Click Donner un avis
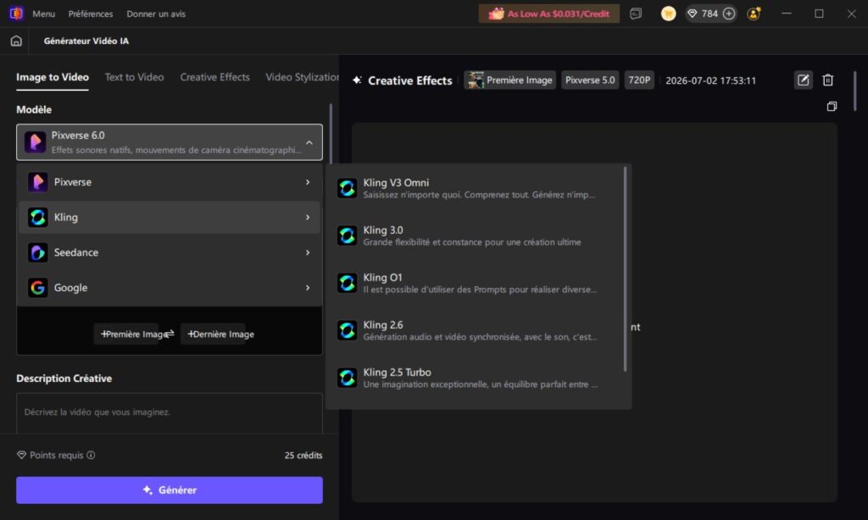The height and width of the screenshot is (520, 868). tap(156, 14)
